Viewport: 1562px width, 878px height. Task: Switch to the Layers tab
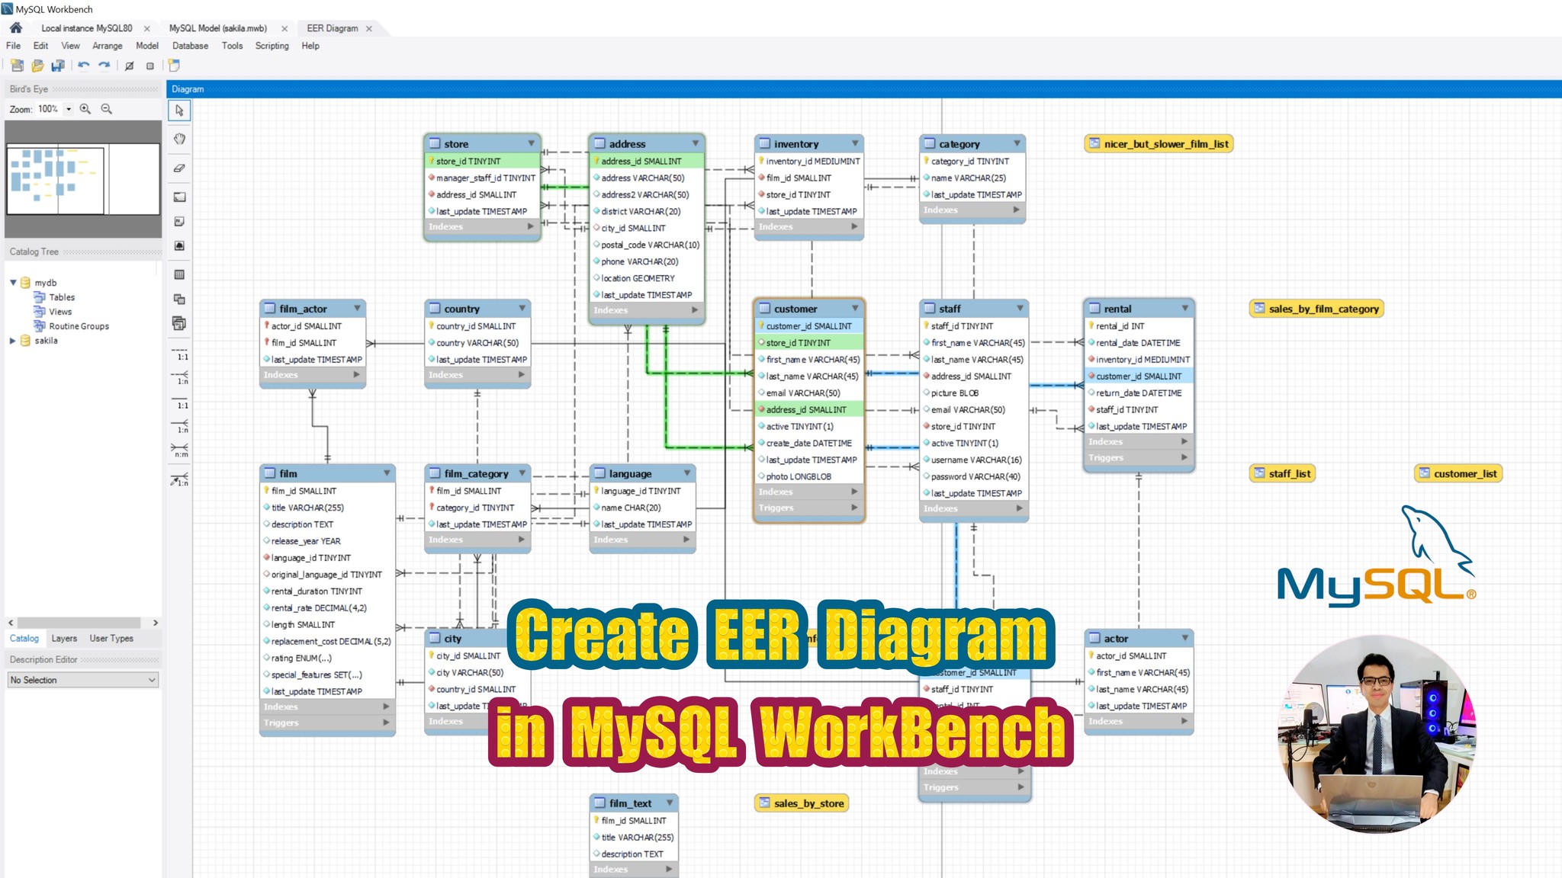click(64, 639)
